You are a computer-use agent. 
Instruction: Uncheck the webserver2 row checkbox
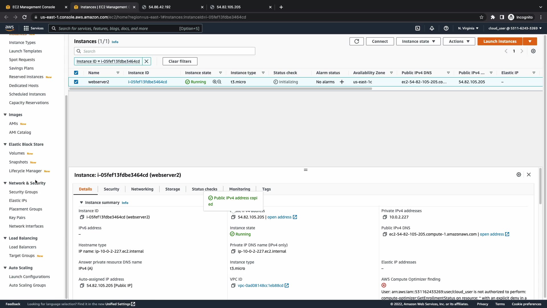click(x=76, y=82)
